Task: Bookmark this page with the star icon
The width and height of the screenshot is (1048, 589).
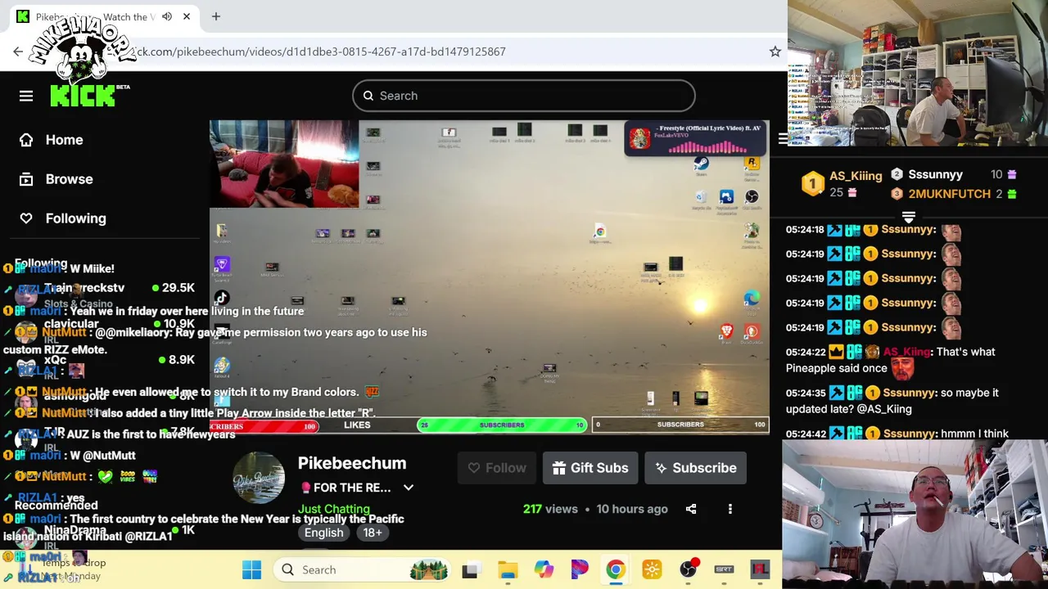Action: coord(775,52)
